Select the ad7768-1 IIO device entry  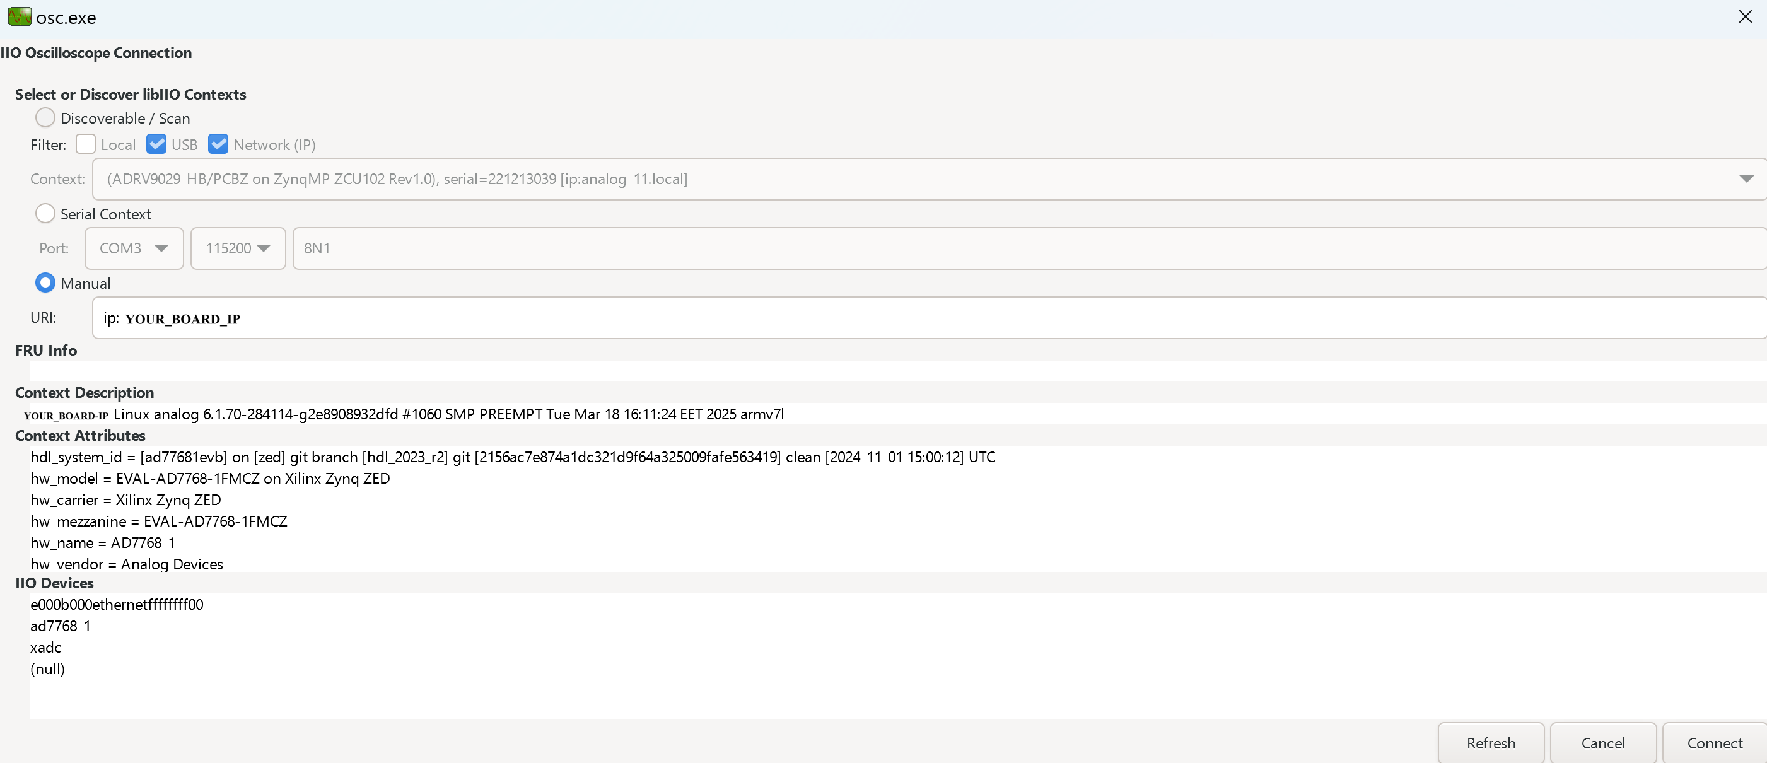(61, 626)
